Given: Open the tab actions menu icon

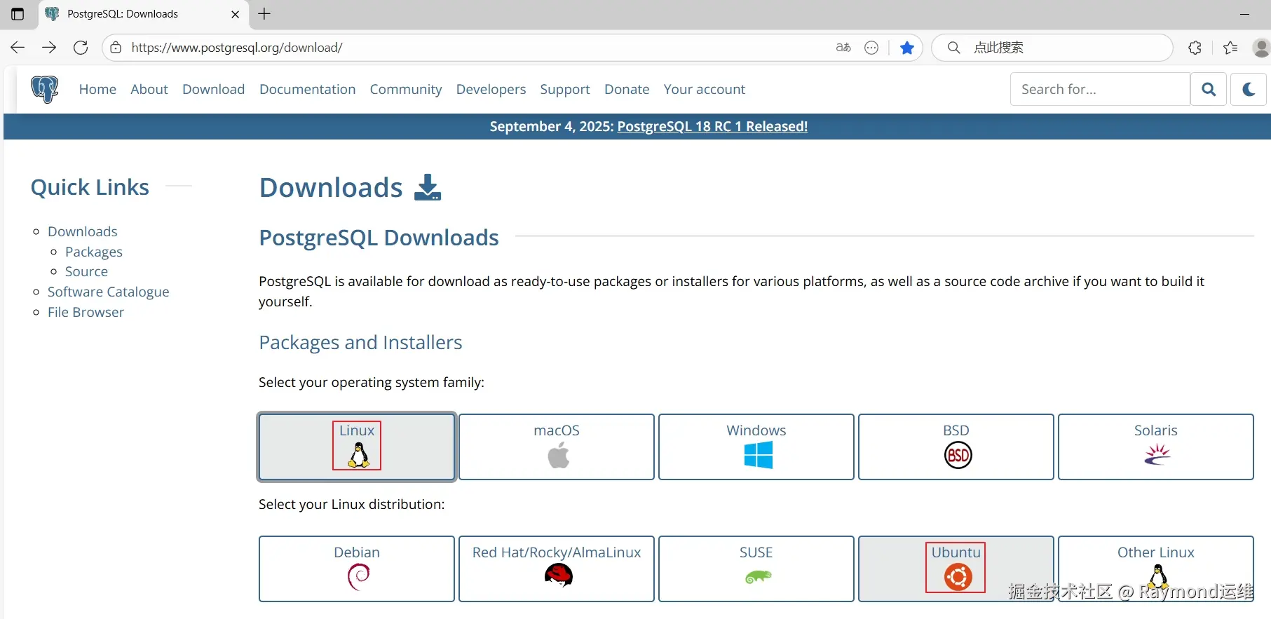Looking at the screenshot, I should [18, 14].
